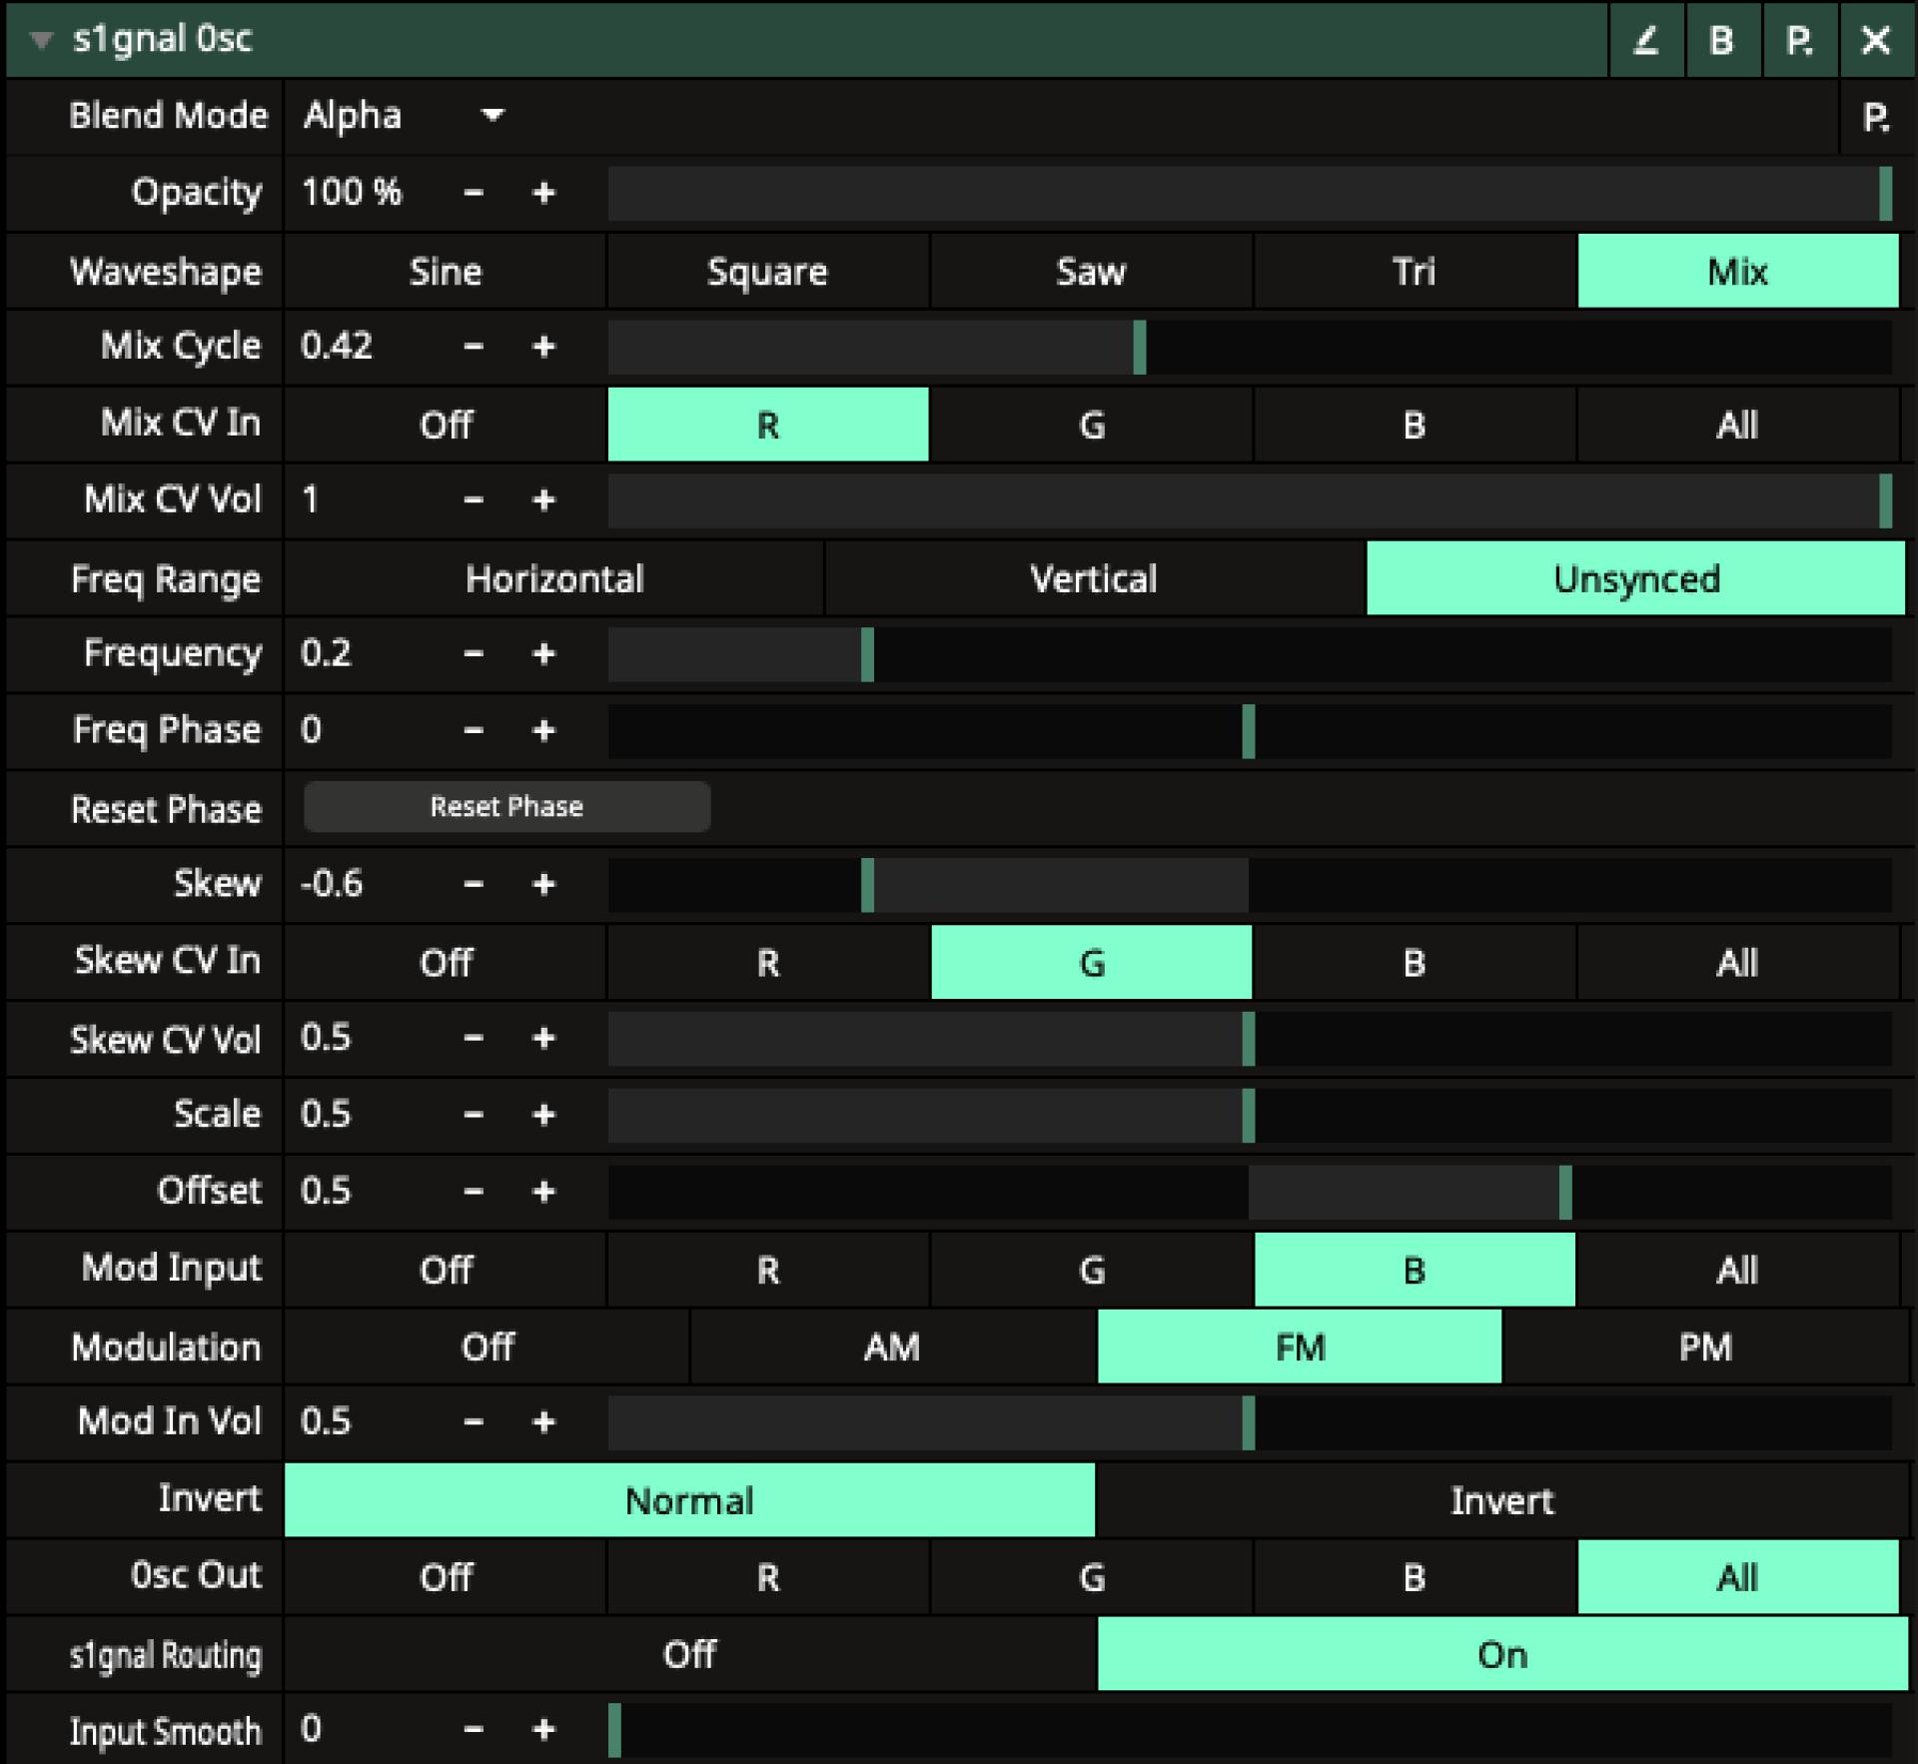Set Osc Out to R channel
The height and width of the screenshot is (1764, 1918).
767,1577
